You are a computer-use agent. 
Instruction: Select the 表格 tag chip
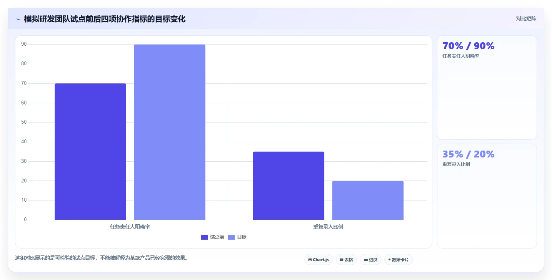coord(346,260)
